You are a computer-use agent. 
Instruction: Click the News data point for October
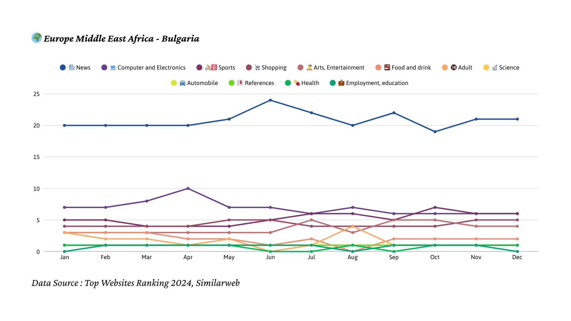pos(435,132)
